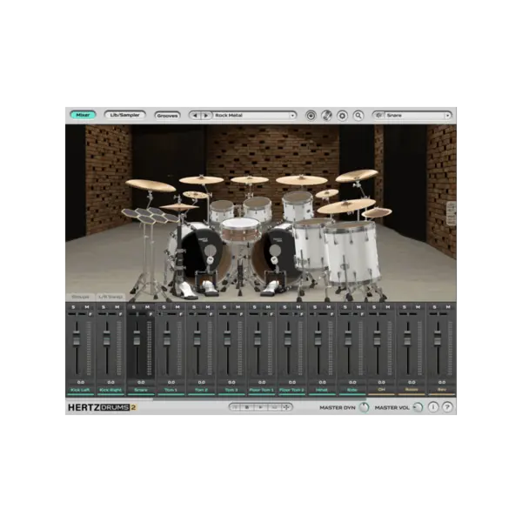Click the help question mark icon
The image size is (522, 522).
(x=448, y=407)
